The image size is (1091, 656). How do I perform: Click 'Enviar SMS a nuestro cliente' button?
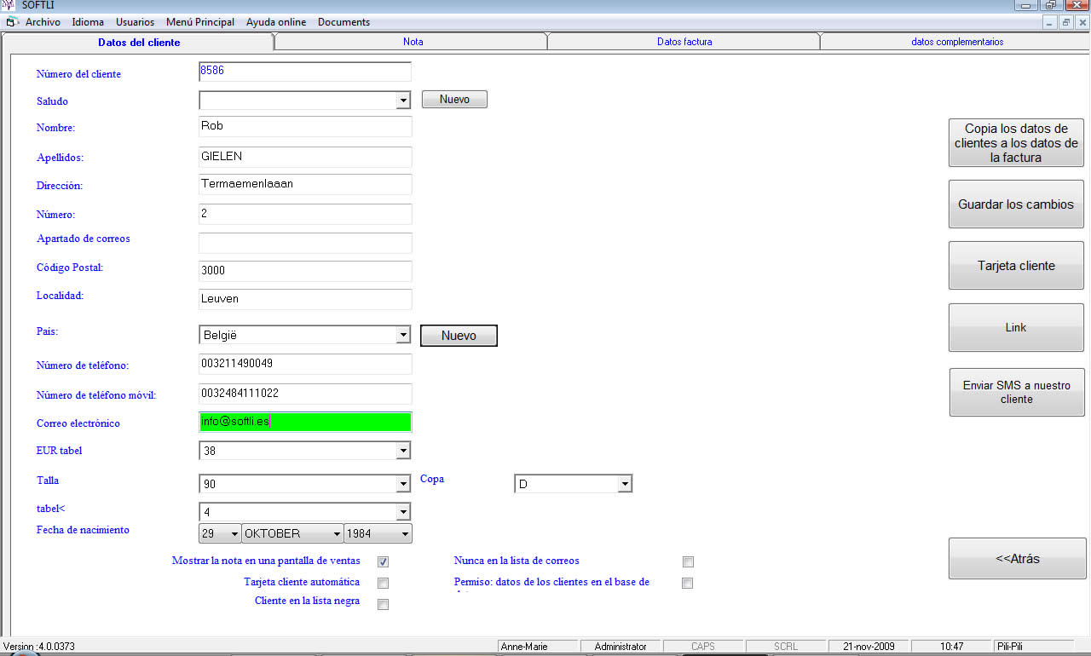1016,392
